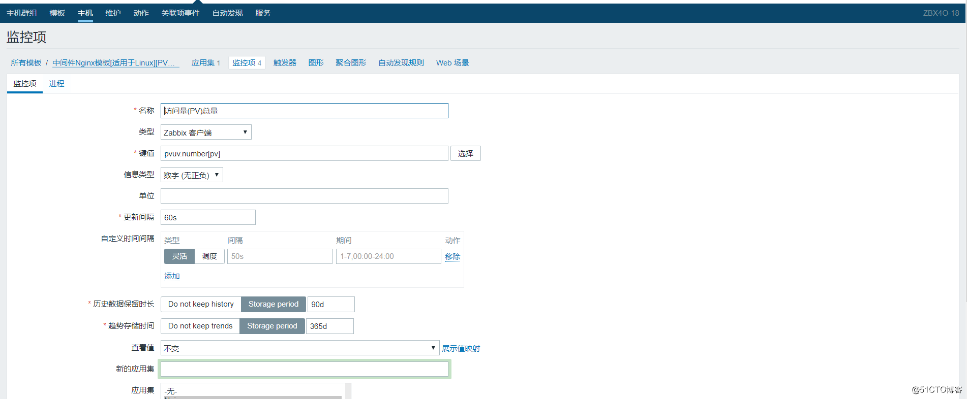Open the 维护 menu item
Image resolution: width=967 pixels, height=399 pixels.
coord(113,13)
